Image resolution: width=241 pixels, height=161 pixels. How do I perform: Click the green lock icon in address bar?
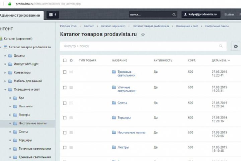(10, 4)
